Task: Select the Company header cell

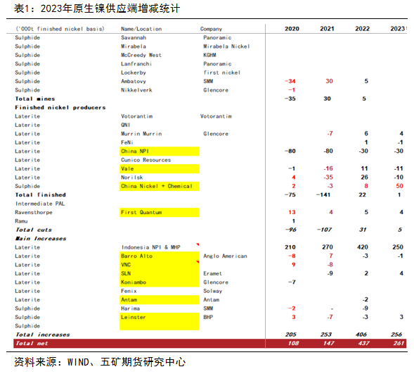Action: pyautogui.click(x=211, y=29)
